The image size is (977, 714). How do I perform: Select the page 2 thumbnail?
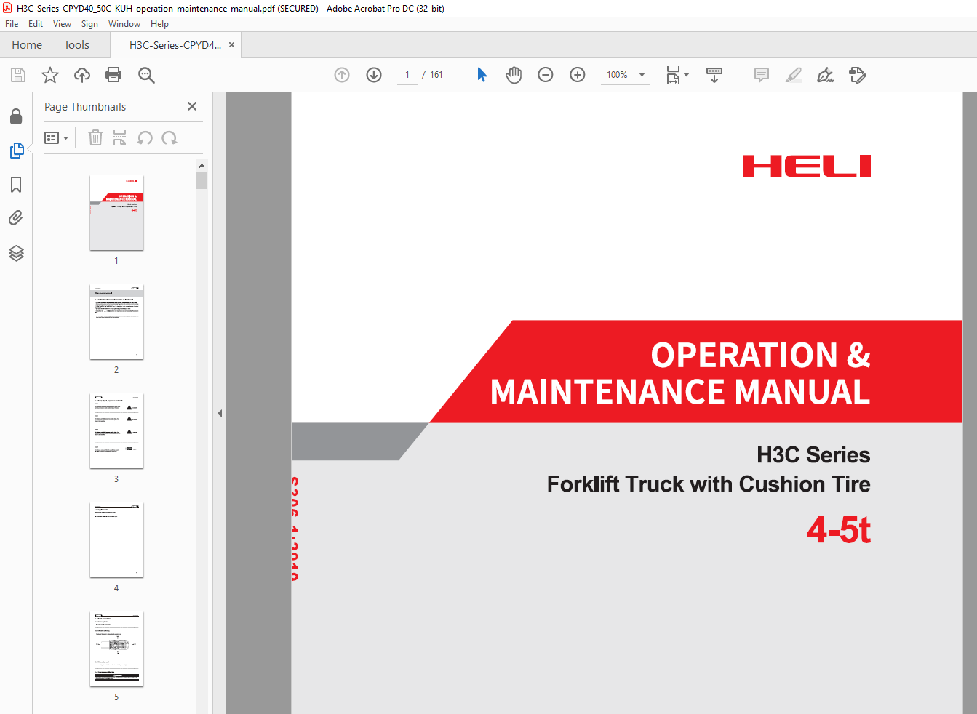pos(116,322)
